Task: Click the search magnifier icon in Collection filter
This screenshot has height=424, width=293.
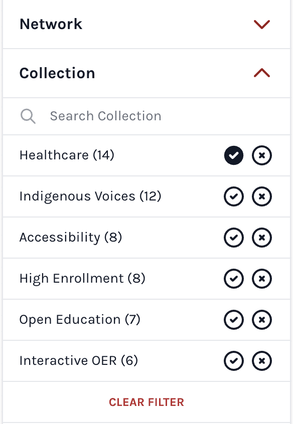Action: point(28,116)
